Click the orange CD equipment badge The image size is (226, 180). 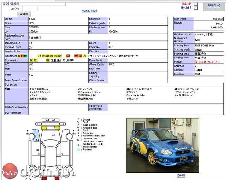[x=68, y=56]
